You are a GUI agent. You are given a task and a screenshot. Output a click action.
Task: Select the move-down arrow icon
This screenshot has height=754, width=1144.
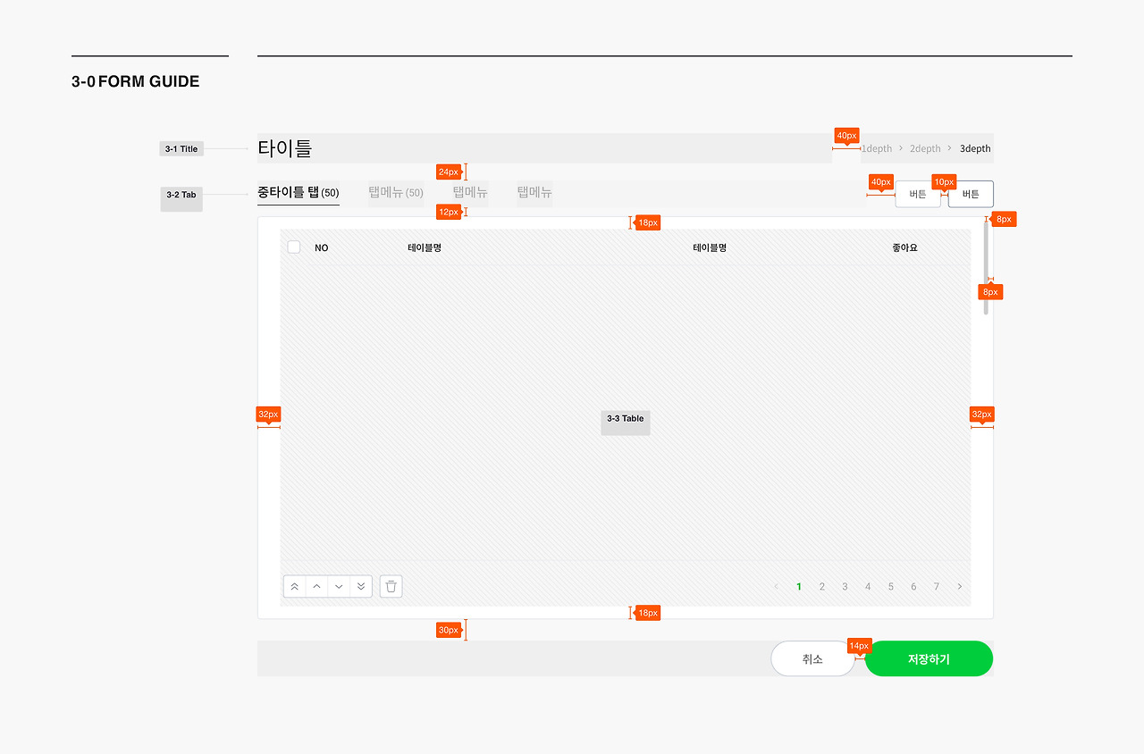[339, 586]
